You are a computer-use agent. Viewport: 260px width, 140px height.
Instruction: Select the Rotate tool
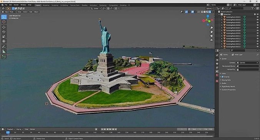pyautogui.click(x=4, y=32)
